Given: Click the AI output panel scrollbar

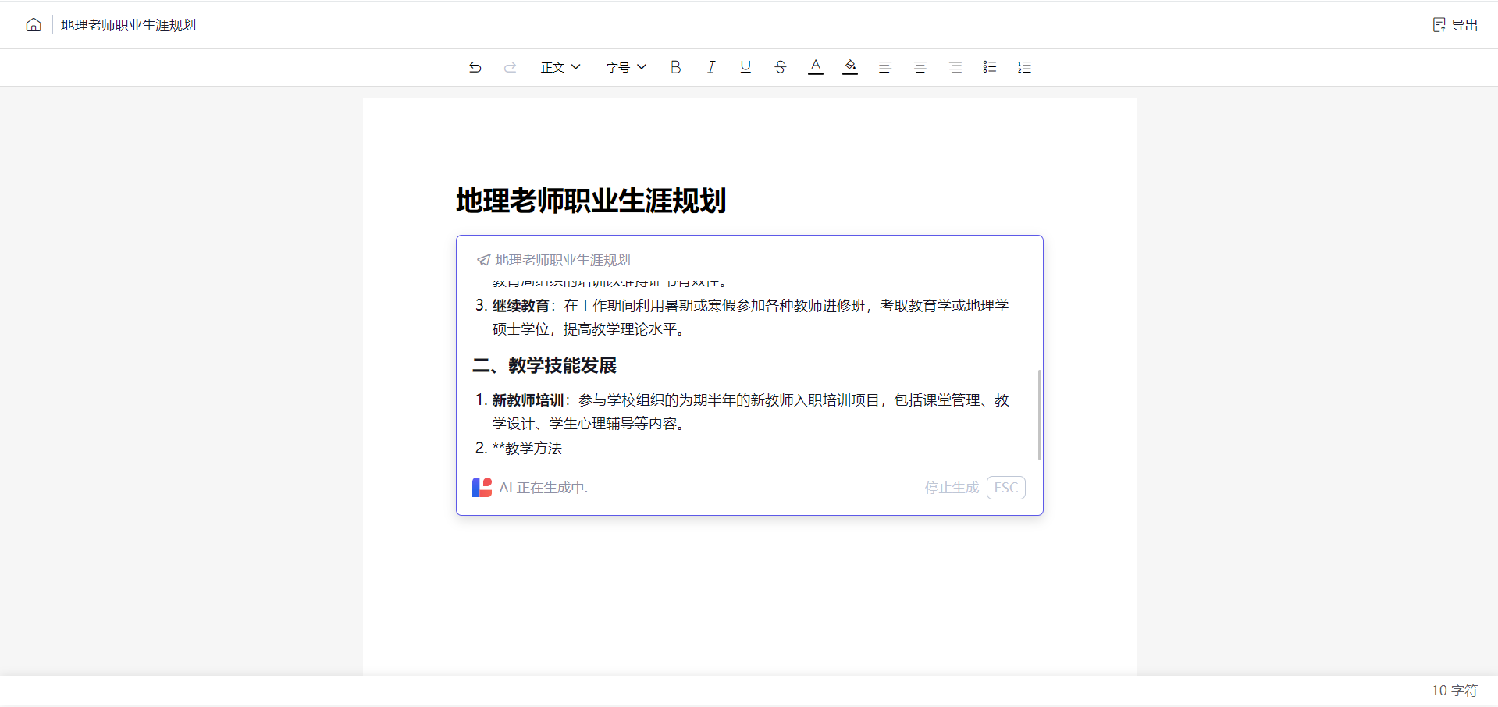Looking at the screenshot, I should (1039, 414).
